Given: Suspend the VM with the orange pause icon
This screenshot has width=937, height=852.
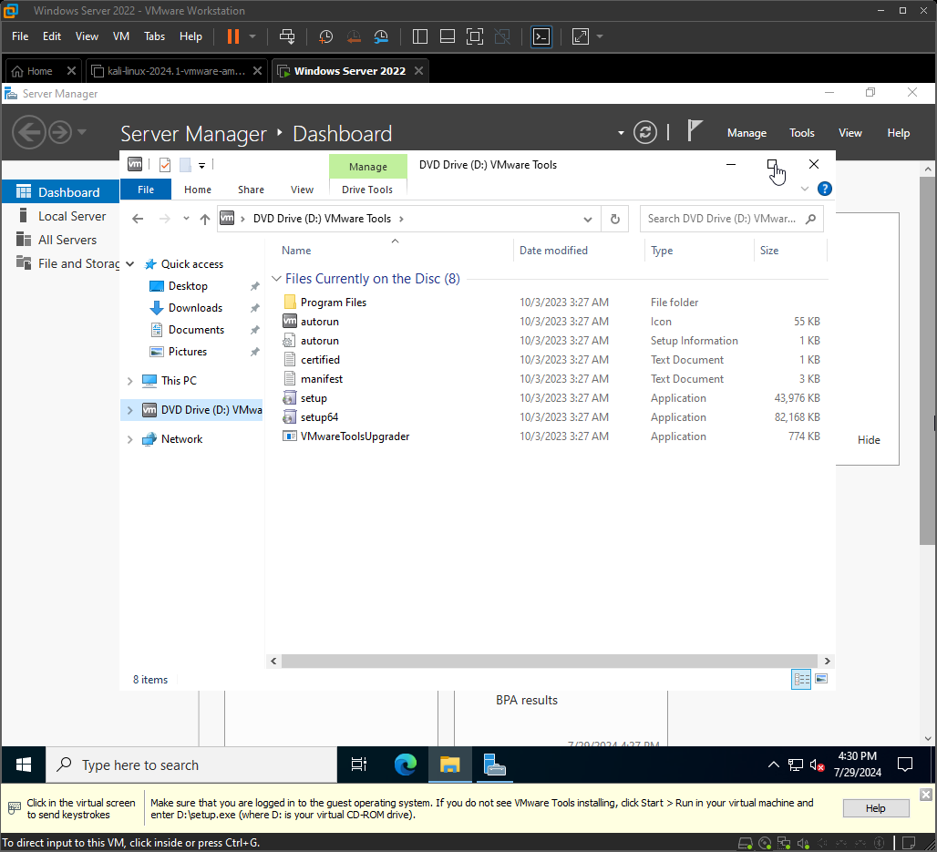Looking at the screenshot, I should [x=233, y=36].
